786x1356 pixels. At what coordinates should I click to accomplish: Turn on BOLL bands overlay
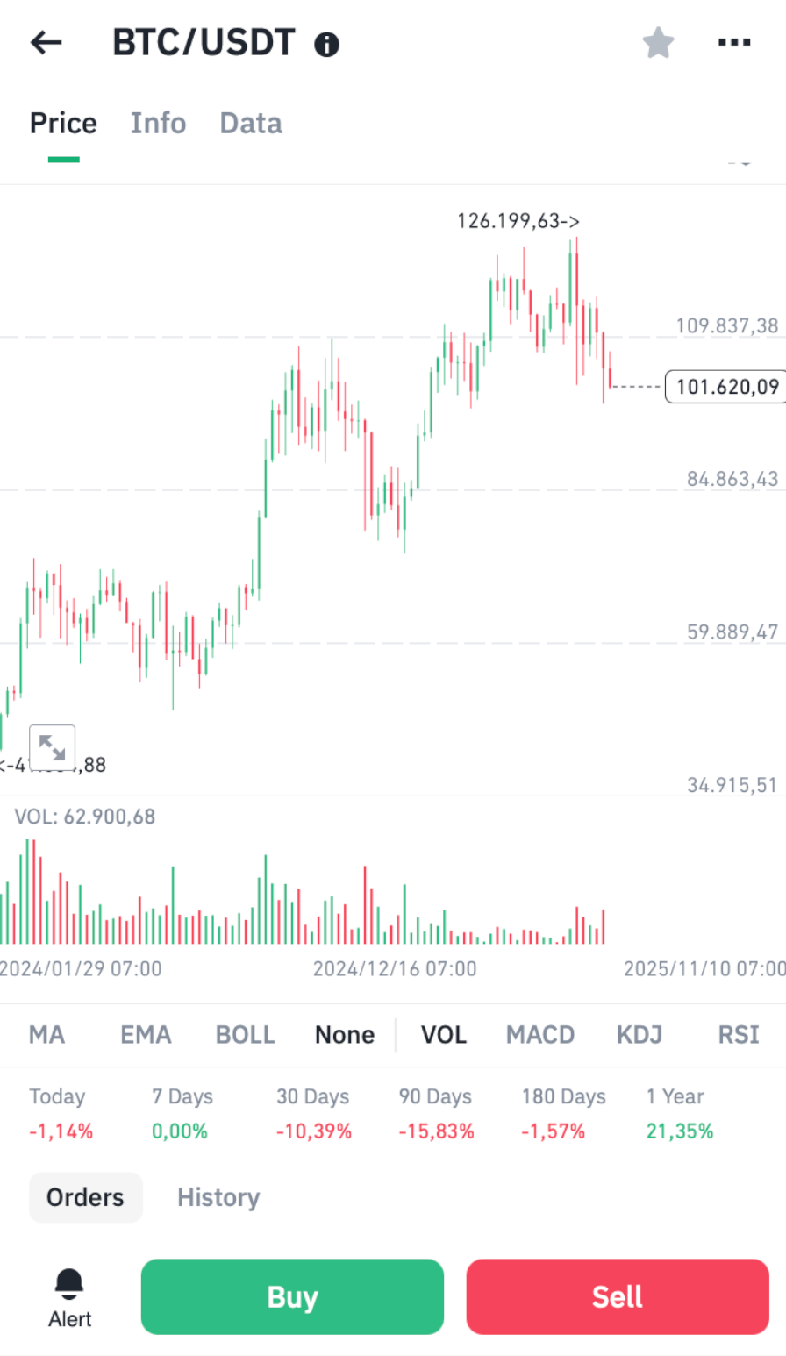click(246, 1035)
